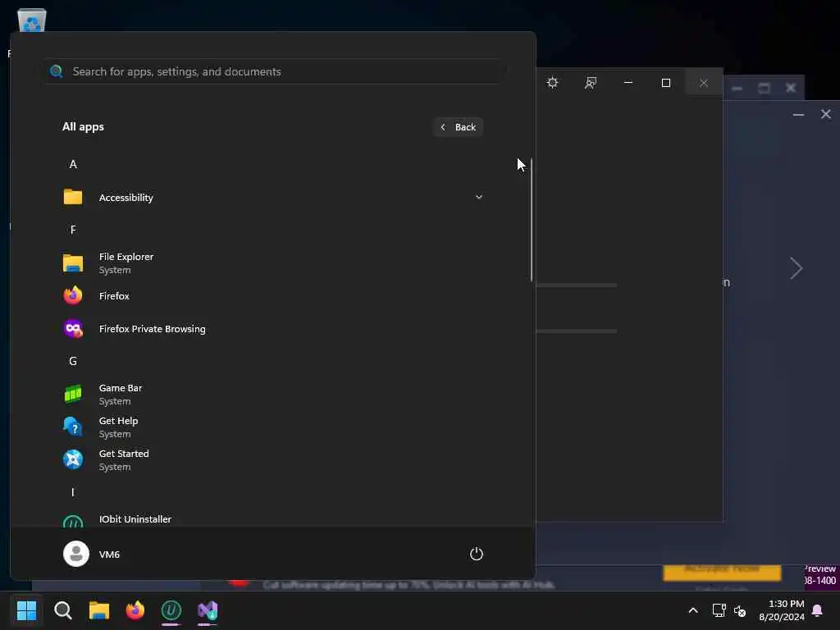Click the network status tray icon

point(719,610)
